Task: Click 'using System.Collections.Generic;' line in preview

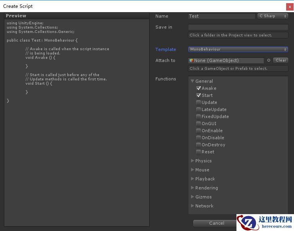Action: [40, 32]
